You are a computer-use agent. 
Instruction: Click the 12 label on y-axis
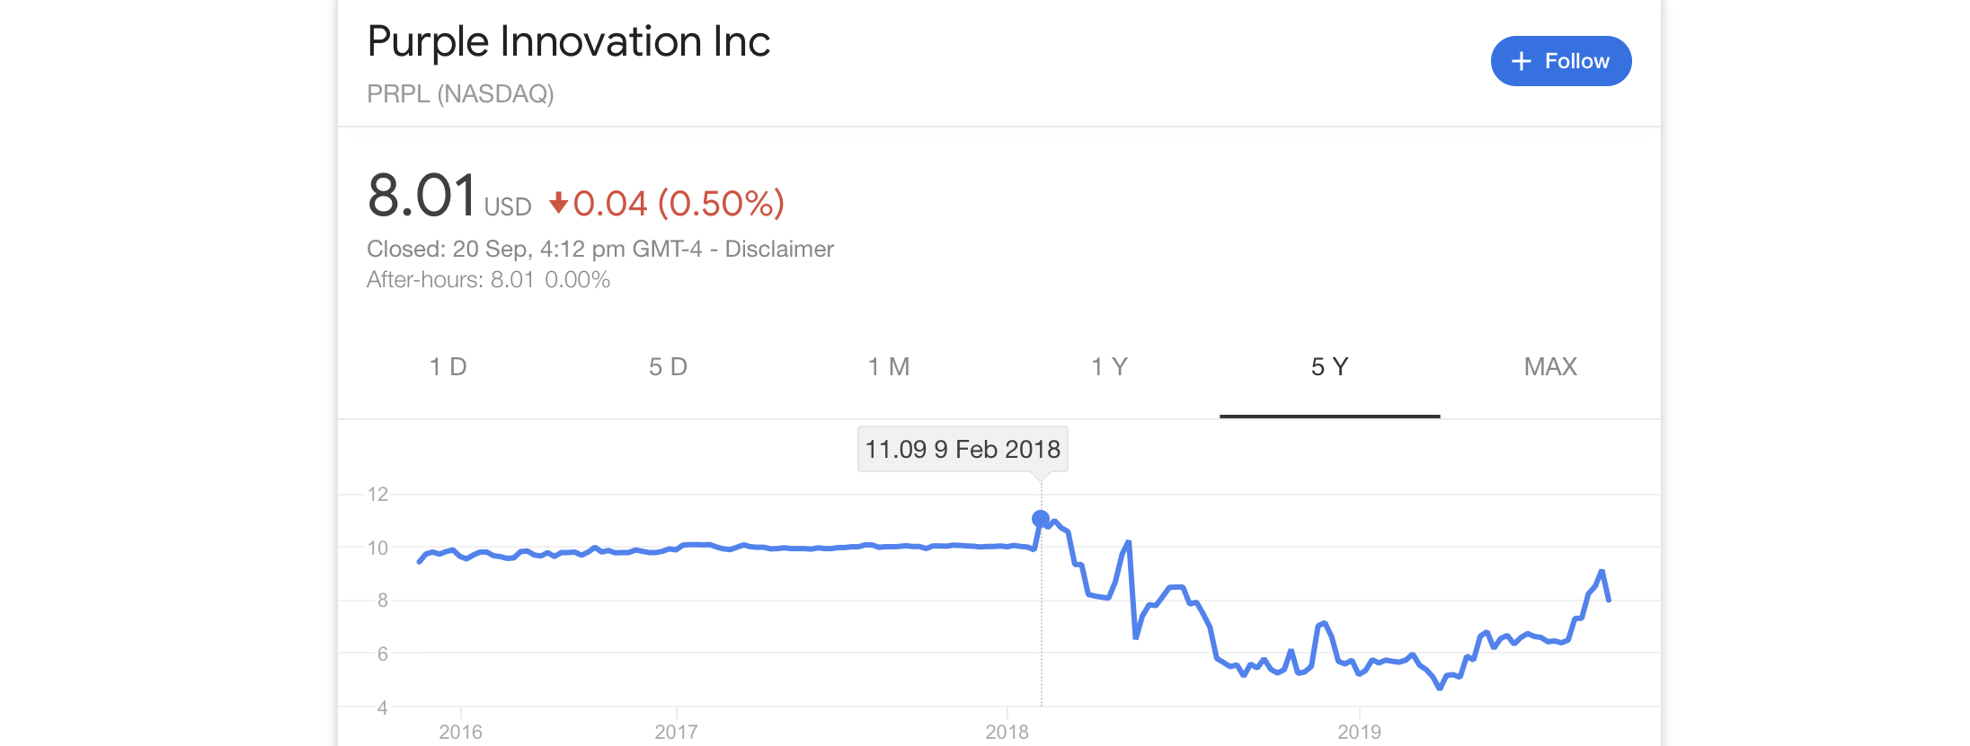pos(377,494)
